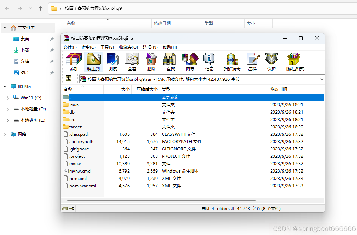Select Documents (文档) in Explorer sidebar

point(25,61)
